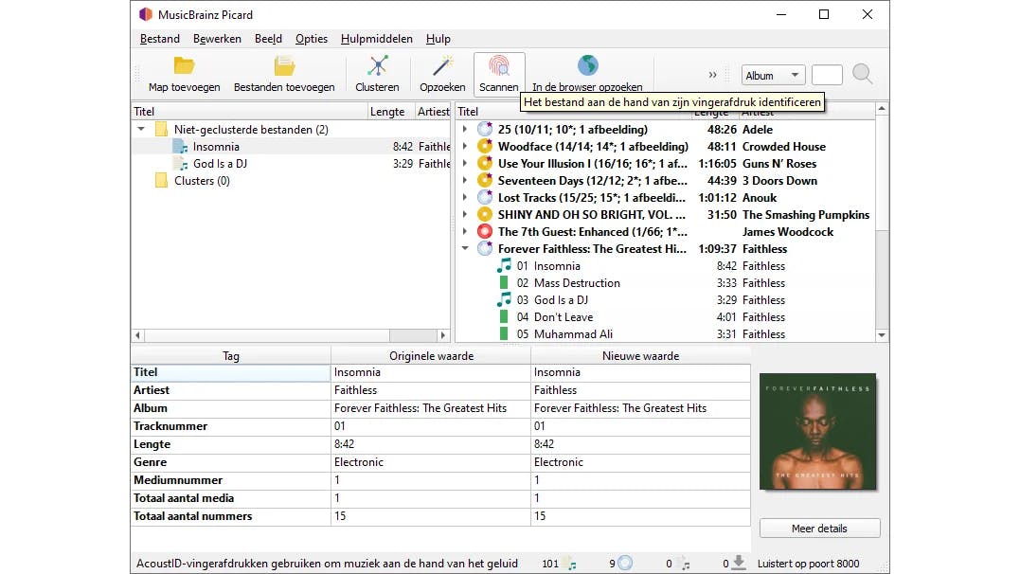Image resolution: width=1020 pixels, height=574 pixels.
Task: Click the Forever Faithless cover art thumbnail
Action: click(x=818, y=432)
